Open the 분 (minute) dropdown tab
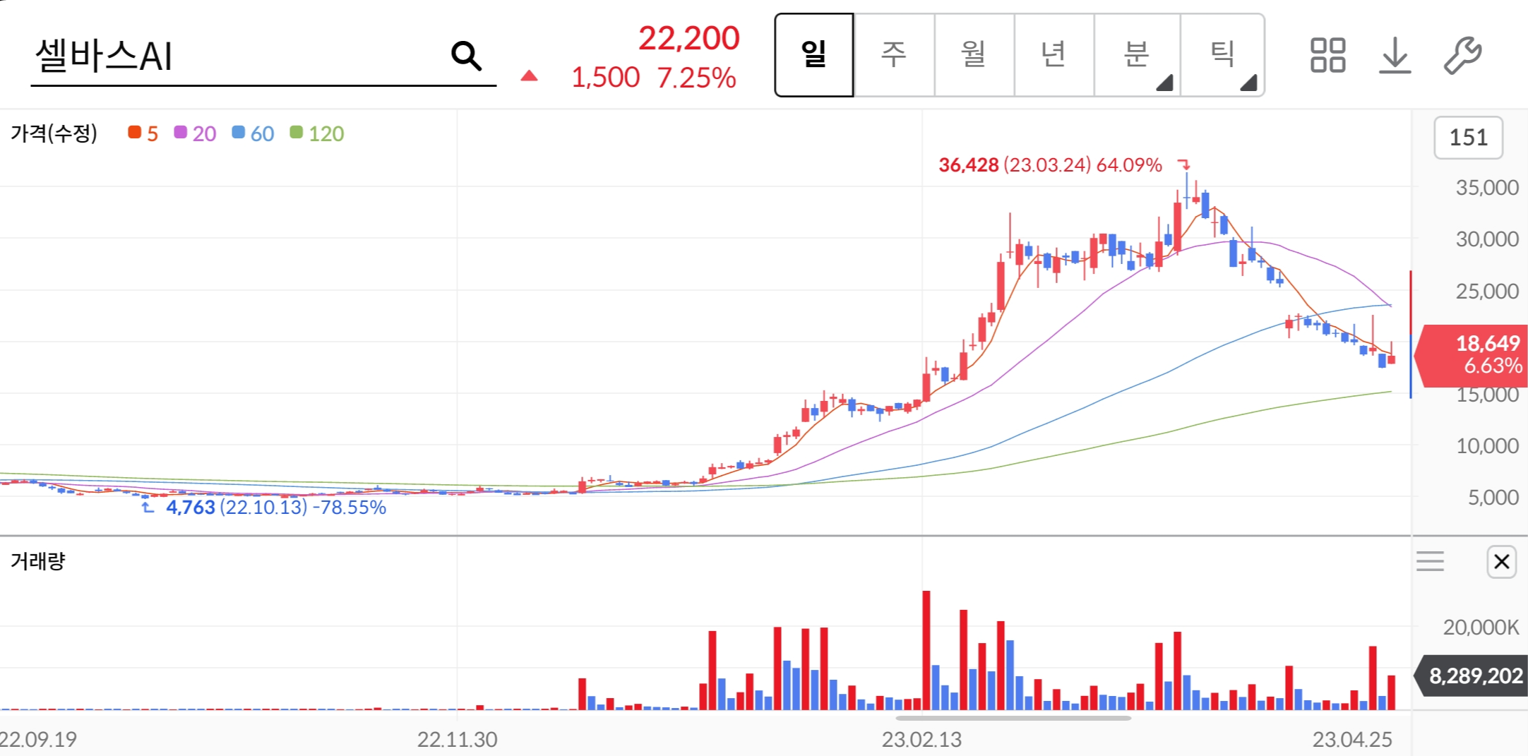The image size is (1528, 756). [1137, 54]
